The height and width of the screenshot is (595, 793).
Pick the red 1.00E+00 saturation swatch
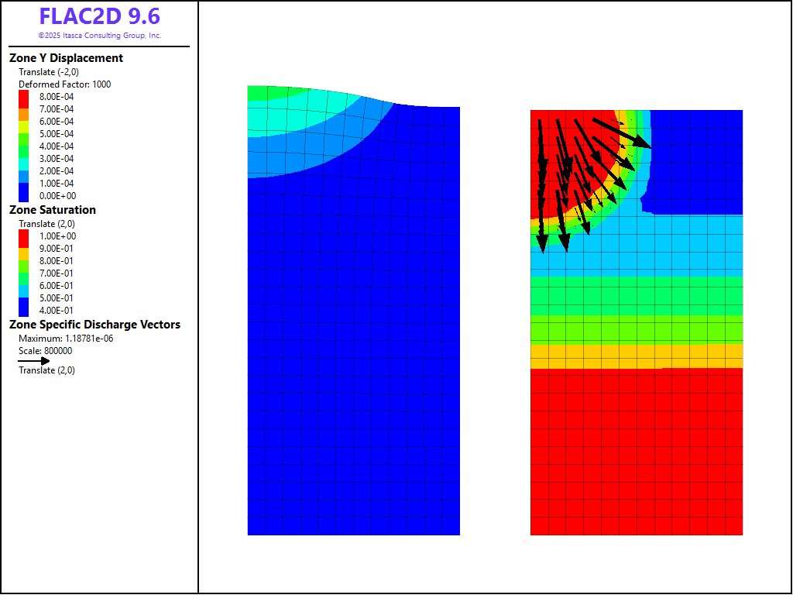pos(24,236)
